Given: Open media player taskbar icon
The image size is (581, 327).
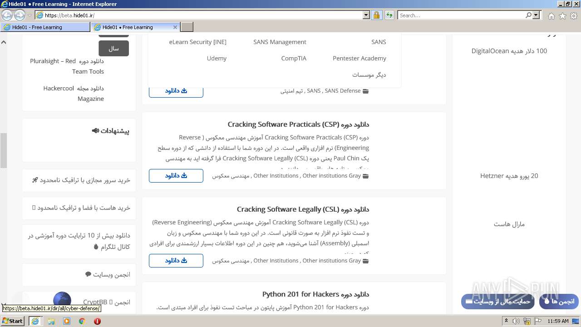Looking at the screenshot, I should click(67, 321).
